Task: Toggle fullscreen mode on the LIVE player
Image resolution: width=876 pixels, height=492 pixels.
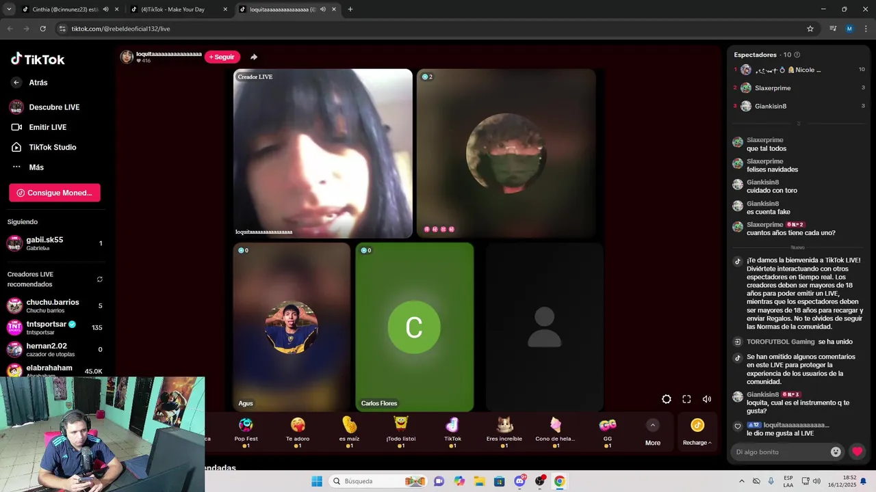Action: pos(686,399)
